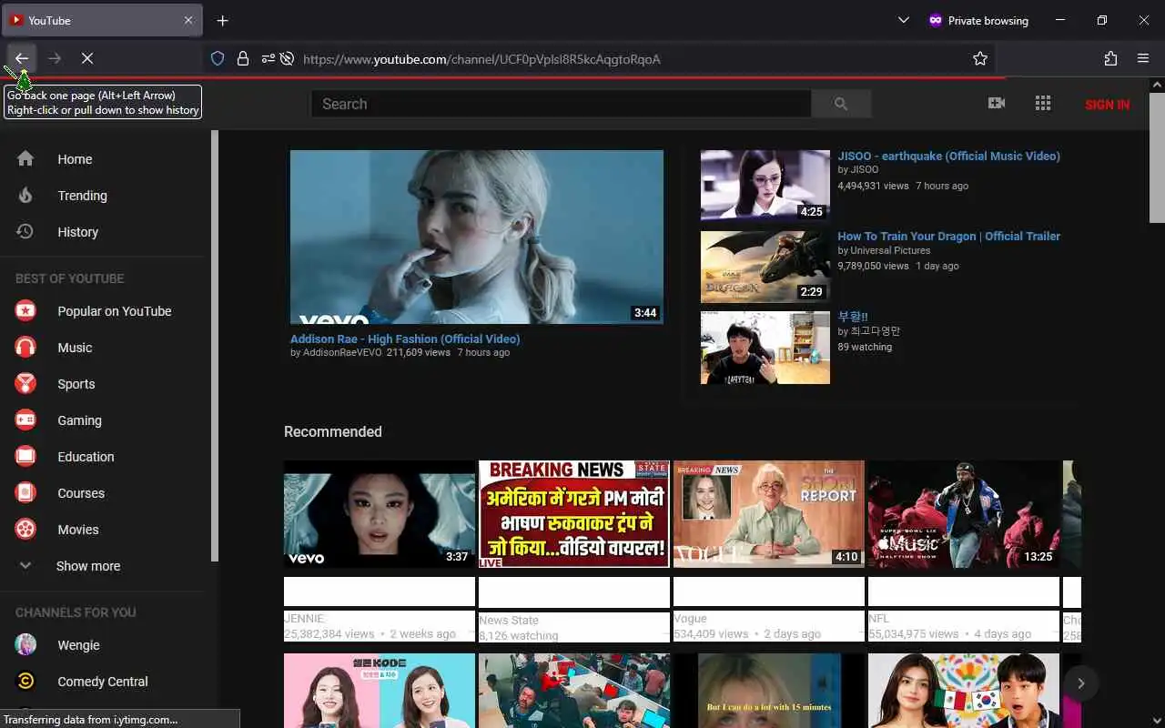Play Addison Rae High Fashion thumbnail
The height and width of the screenshot is (728, 1165).
(477, 237)
